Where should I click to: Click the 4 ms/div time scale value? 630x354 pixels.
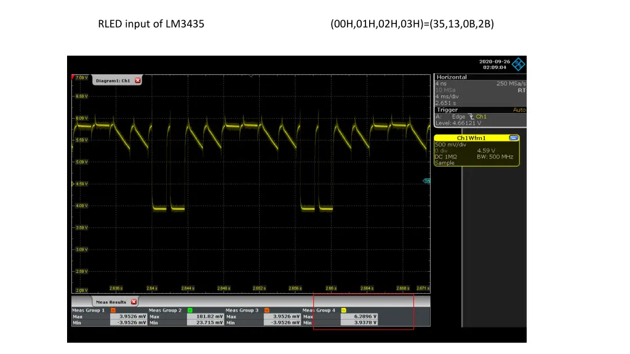pyautogui.click(x=447, y=96)
